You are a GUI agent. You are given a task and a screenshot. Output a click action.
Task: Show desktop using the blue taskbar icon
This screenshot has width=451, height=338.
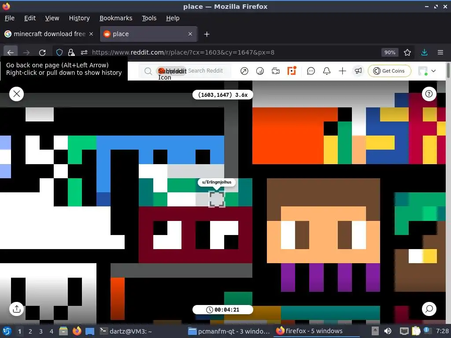pyautogui.click(x=90, y=331)
